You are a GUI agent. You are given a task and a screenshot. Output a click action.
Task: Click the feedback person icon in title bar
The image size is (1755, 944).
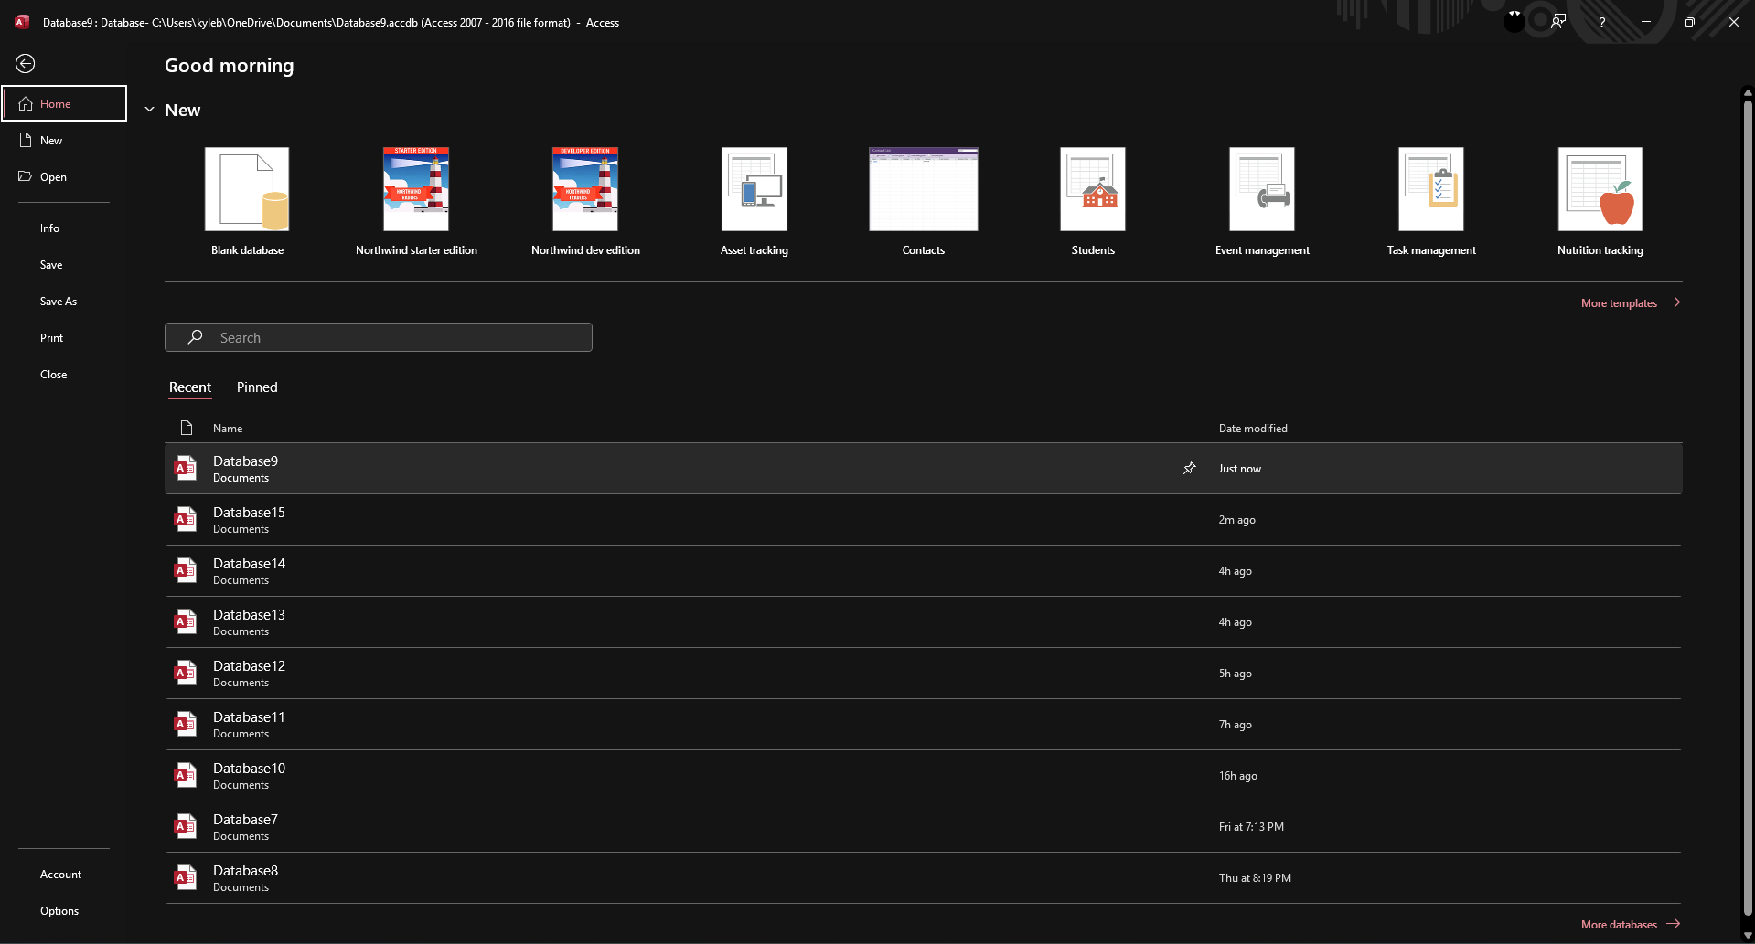pyautogui.click(x=1558, y=22)
